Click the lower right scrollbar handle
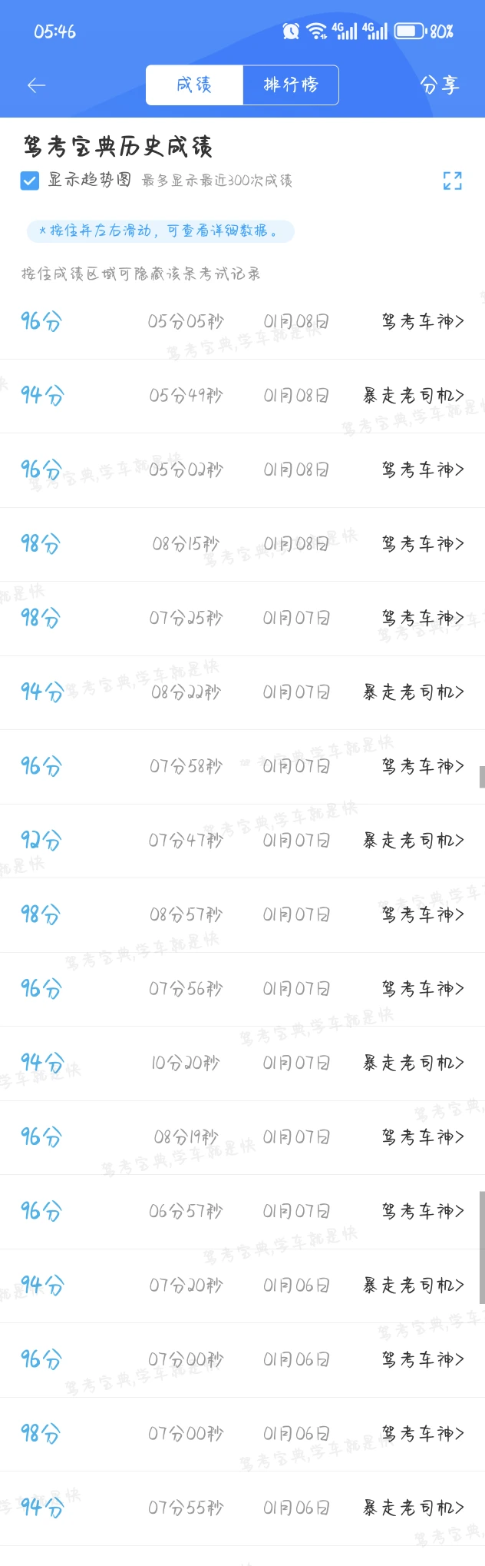 pyautogui.click(x=482, y=1247)
